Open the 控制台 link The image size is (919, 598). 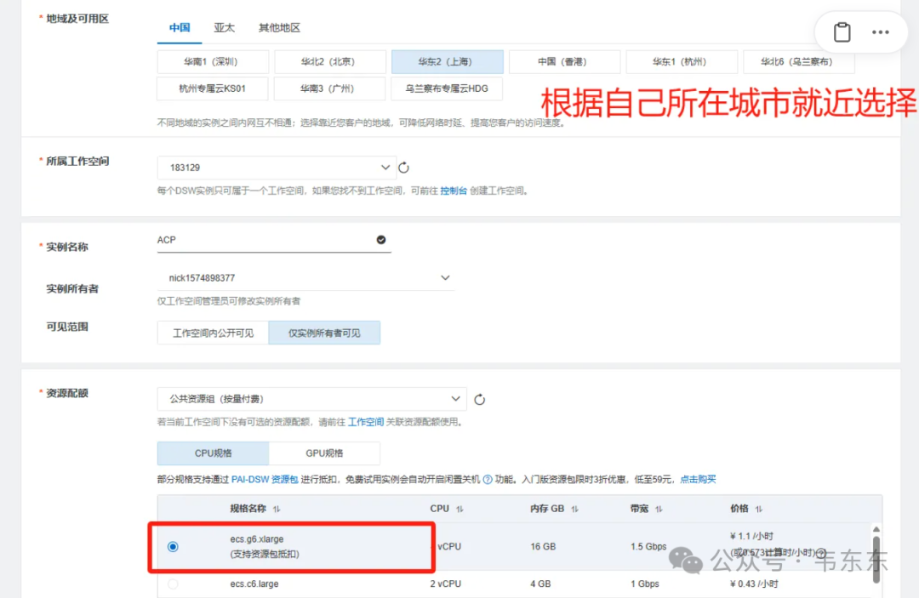[x=454, y=191]
